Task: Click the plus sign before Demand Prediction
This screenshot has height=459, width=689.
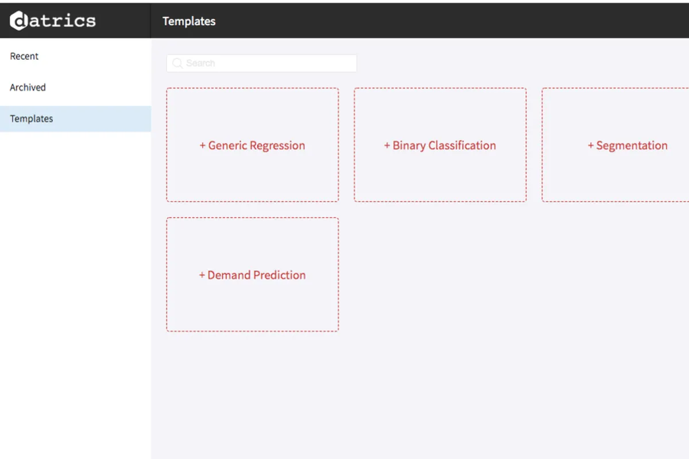Action: coord(202,275)
